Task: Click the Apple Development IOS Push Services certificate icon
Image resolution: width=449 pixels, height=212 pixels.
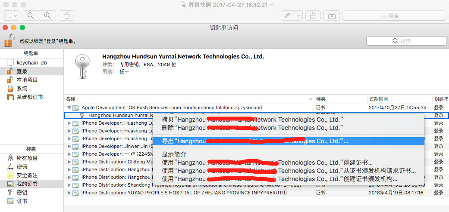Action: (x=75, y=108)
